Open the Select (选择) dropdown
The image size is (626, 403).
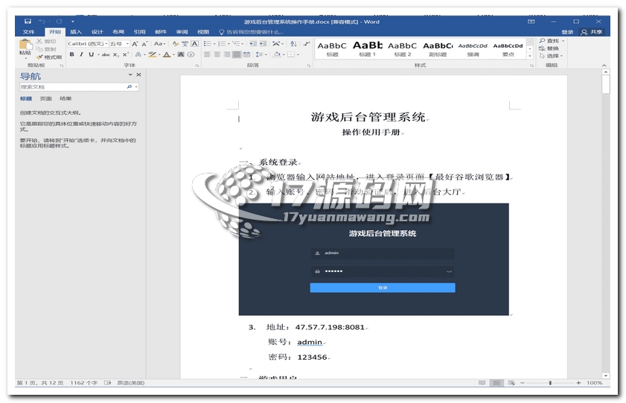[x=551, y=56]
